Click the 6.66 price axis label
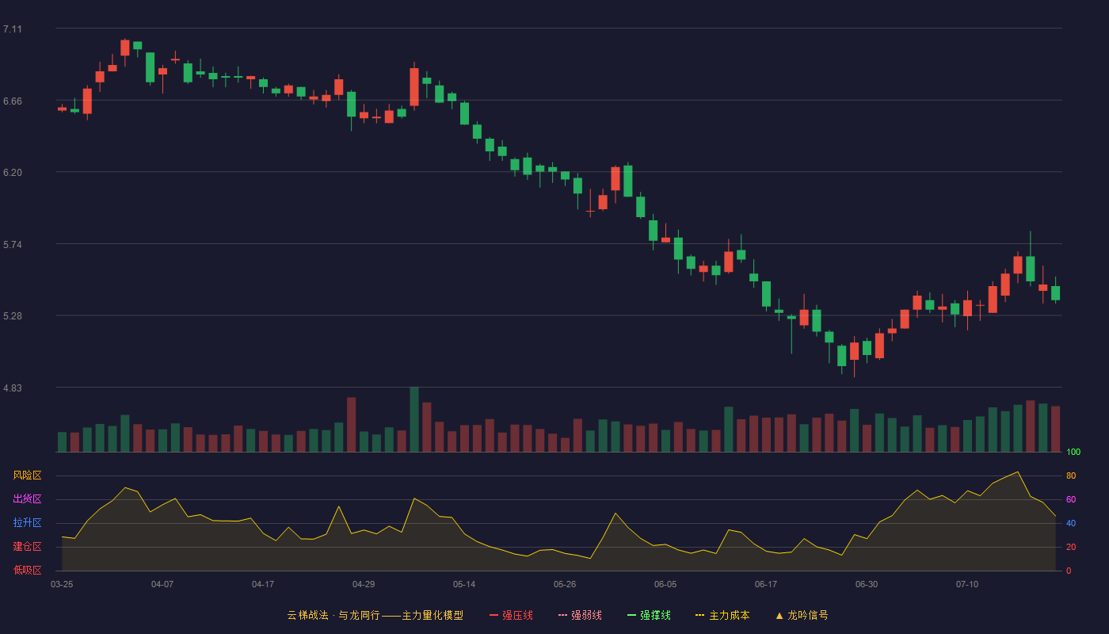1109x634 pixels. click(13, 101)
